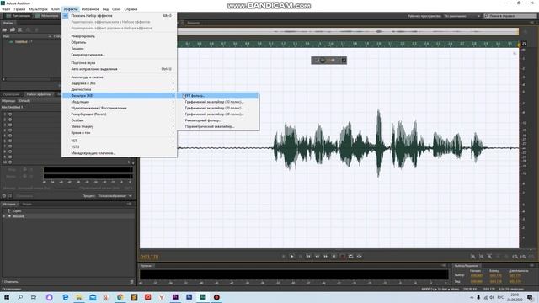539x303 pixels.
Task: Adjust the volume knob in floating HUD
Action: click(323, 61)
